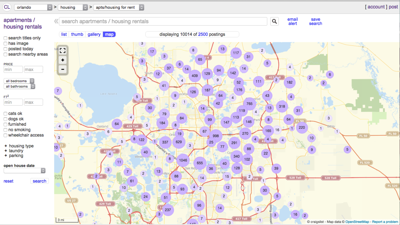This screenshot has width=400, height=225.
Task: Focus the search apartments text field
Action: 163,21
